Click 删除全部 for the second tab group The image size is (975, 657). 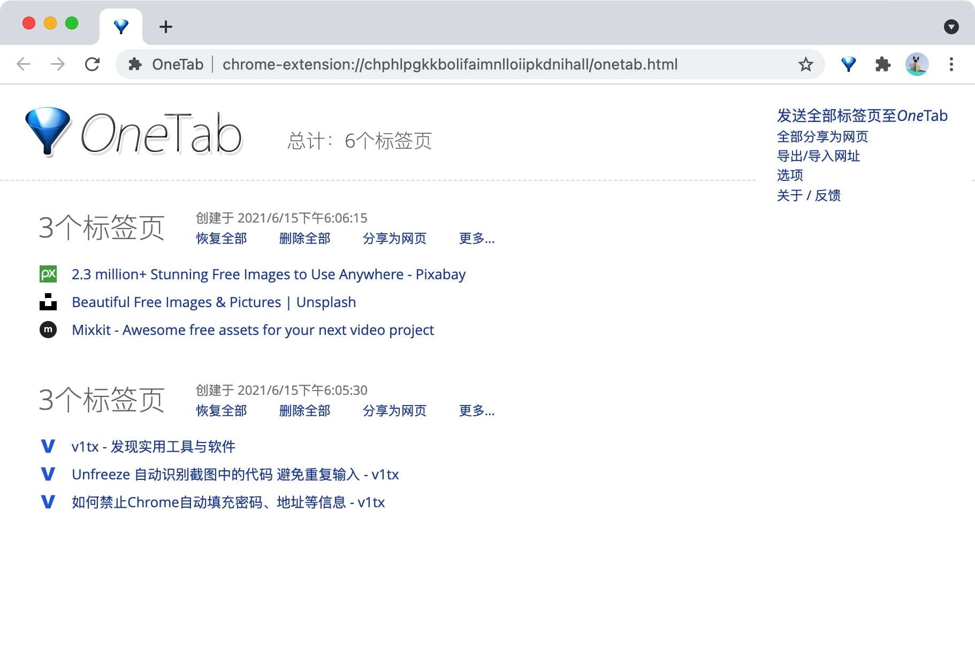coord(304,411)
